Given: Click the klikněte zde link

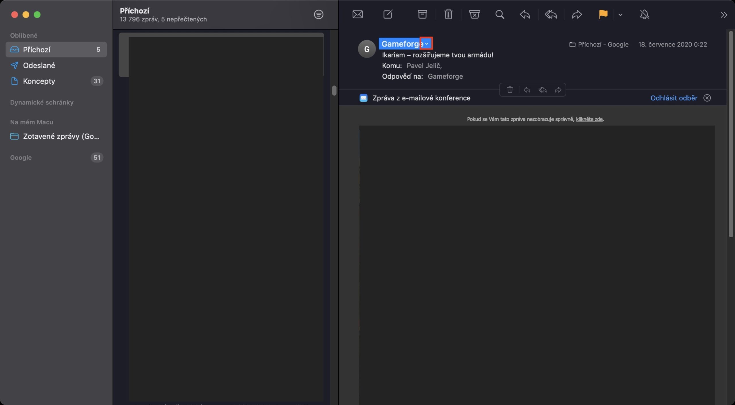Looking at the screenshot, I should [589, 119].
